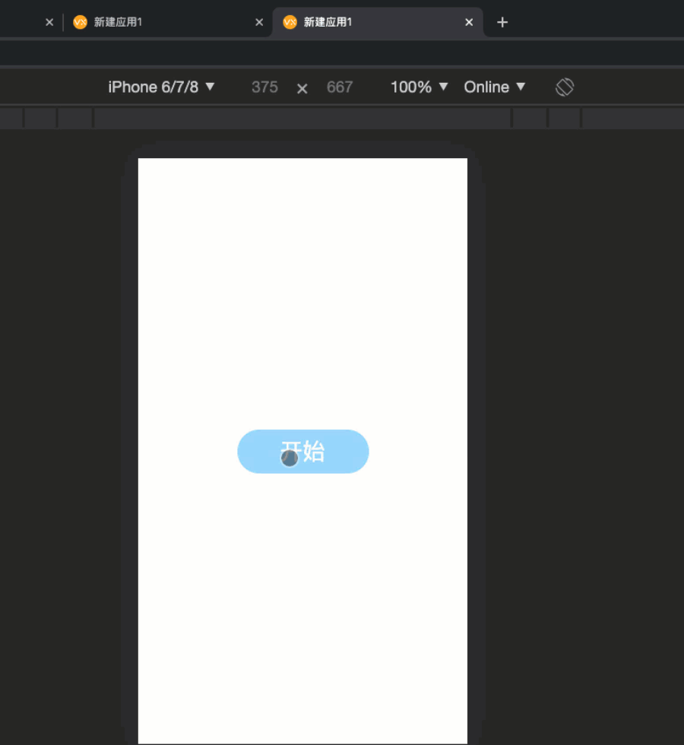This screenshot has height=745, width=684.
Task: Tap the 开始 start button
Action: [303, 452]
